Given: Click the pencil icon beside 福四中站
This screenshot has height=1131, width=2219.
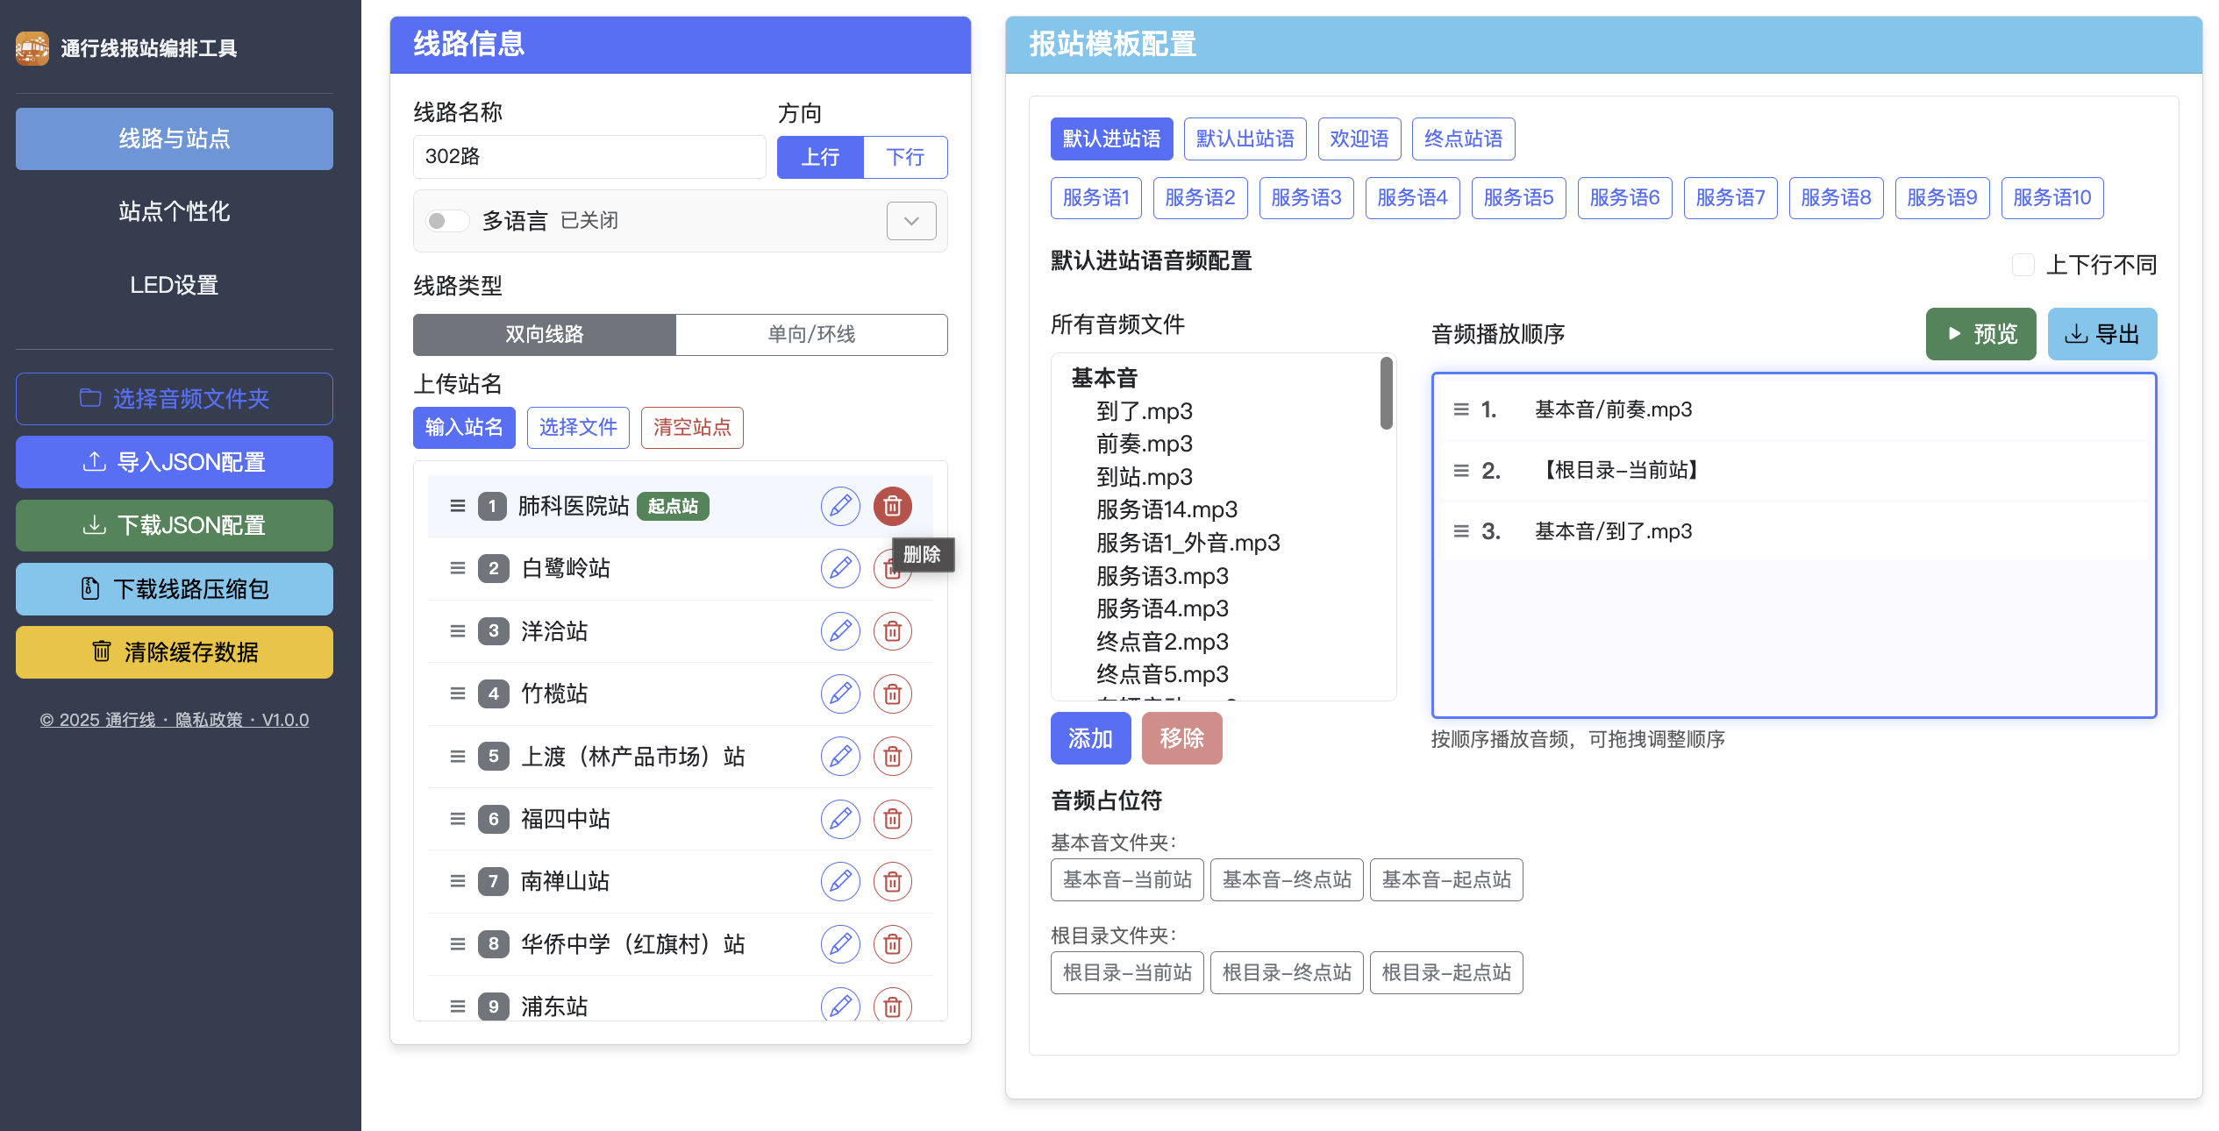Looking at the screenshot, I should click(x=840, y=819).
